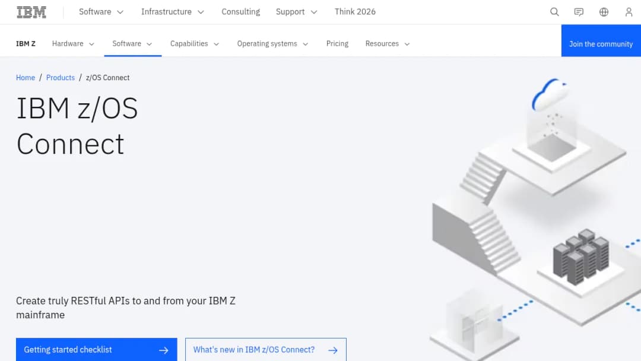Click the Create truly RESTful APIs description
The height and width of the screenshot is (361, 641).
pos(126,308)
